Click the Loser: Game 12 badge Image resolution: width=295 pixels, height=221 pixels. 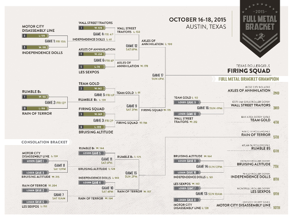187,114
